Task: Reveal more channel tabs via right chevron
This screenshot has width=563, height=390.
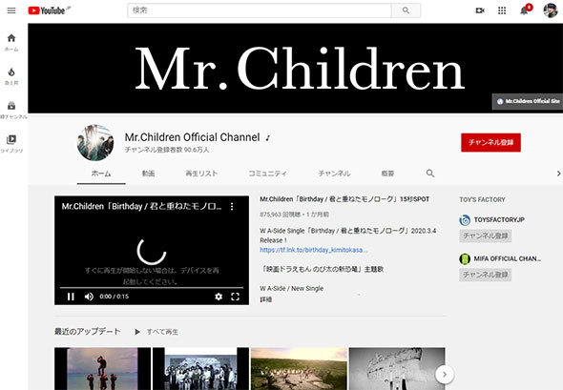Action: click(x=558, y=174)
